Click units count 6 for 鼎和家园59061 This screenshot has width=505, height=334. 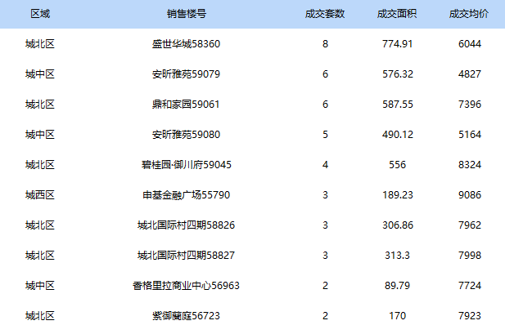[x=325, y=105]
